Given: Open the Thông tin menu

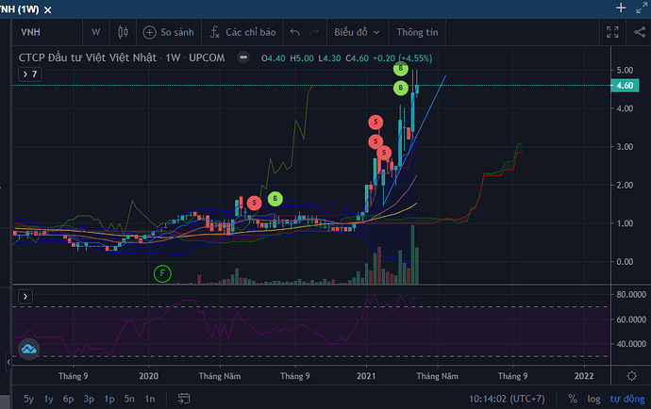Looking at the screenshot, I should click(417, 32).
